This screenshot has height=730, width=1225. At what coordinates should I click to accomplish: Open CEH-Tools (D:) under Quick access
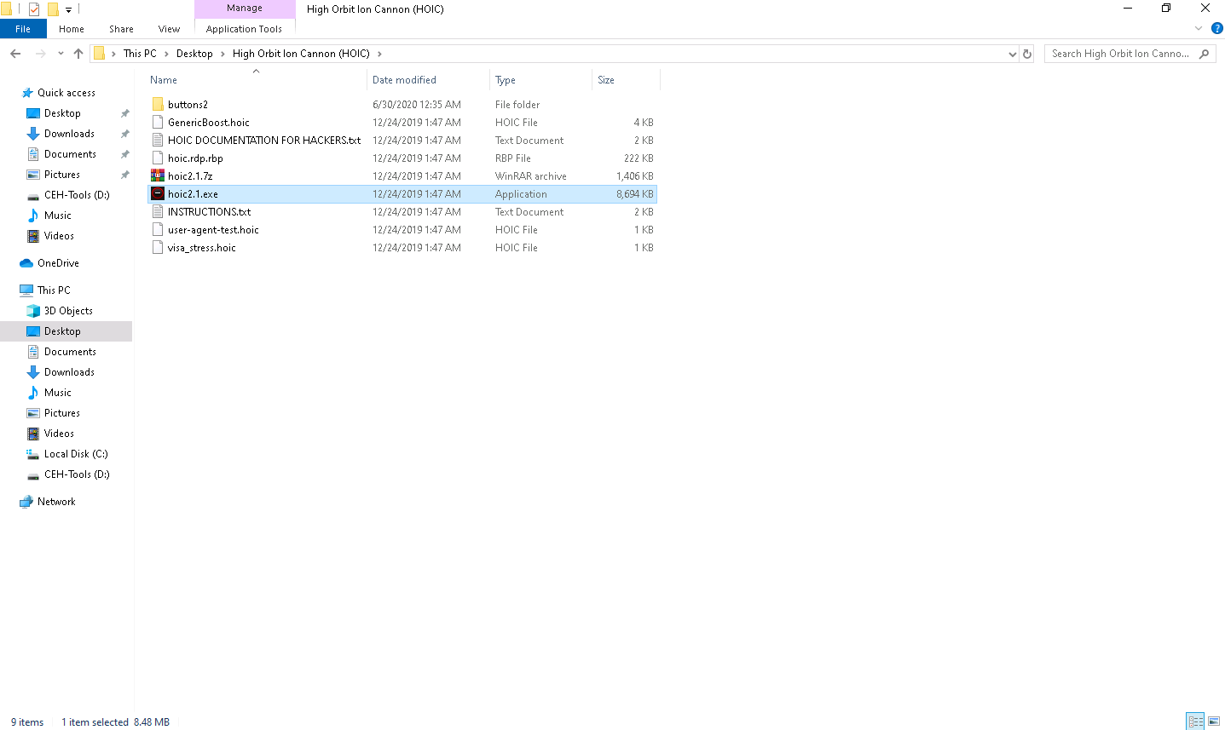click(x=77, y=195)
